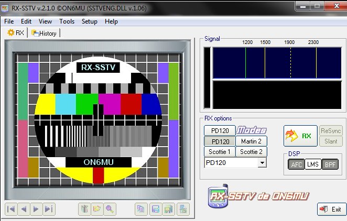Toggle the AFC DSP option

296,164
